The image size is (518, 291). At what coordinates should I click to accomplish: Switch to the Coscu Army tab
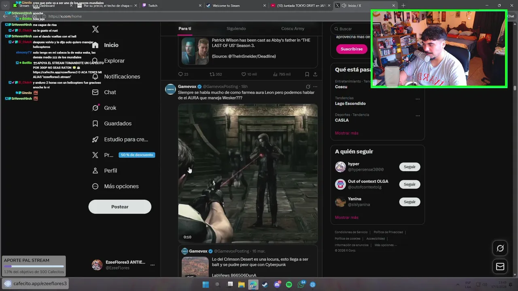point(293,29)
